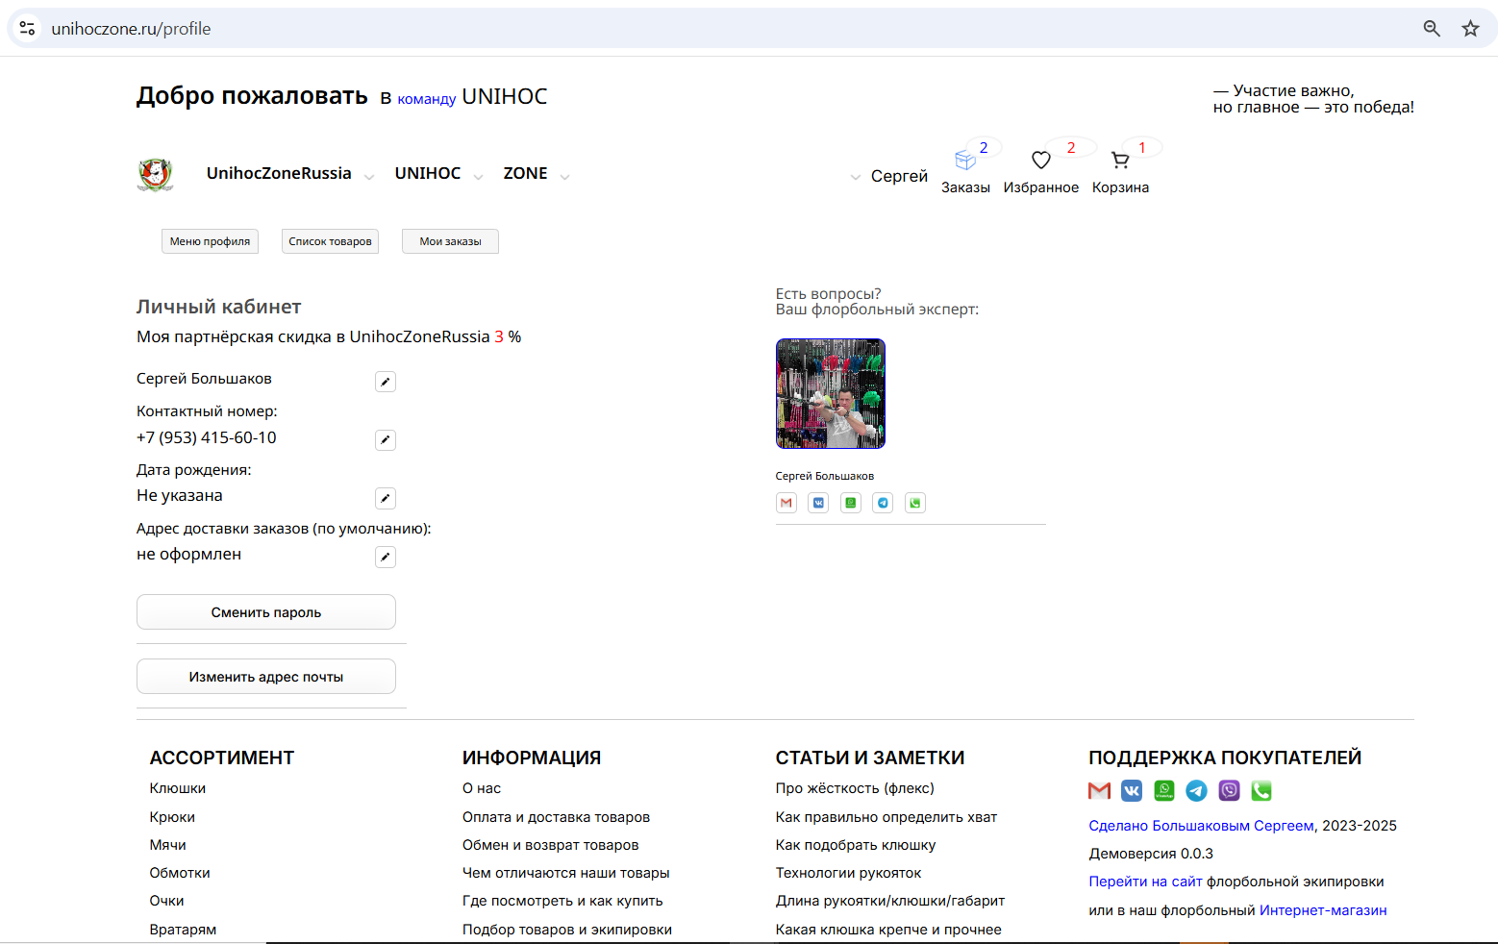
Task: Open Где посмотреть и как купить
Action: 562,901
